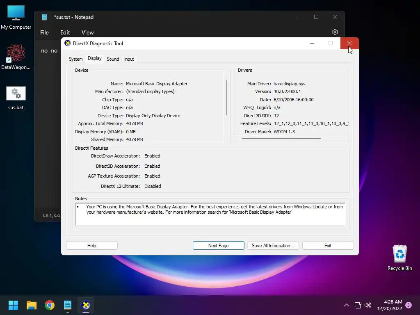This screenshot has height=315, width=420.
Task: Click the Notepad document icon in title bar
Action: (44, 17)
